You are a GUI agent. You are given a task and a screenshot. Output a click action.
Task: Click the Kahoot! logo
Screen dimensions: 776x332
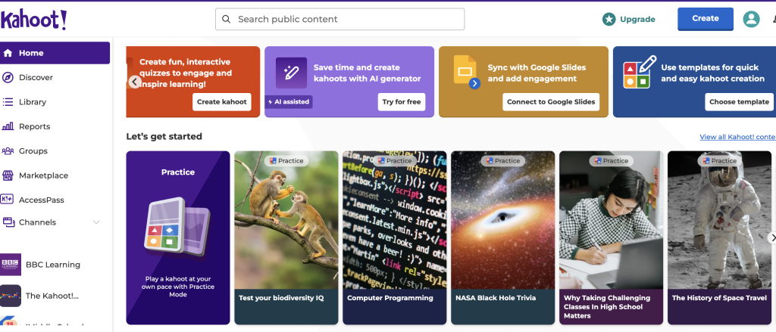[34, 20]
